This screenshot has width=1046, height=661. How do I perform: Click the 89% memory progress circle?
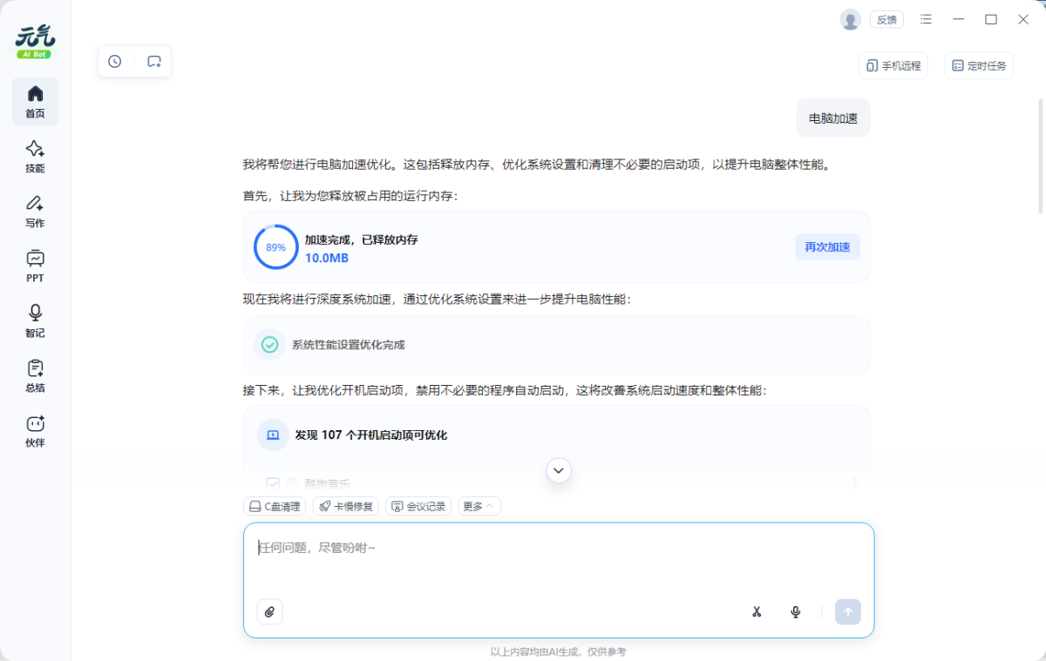tap(275, 246)
